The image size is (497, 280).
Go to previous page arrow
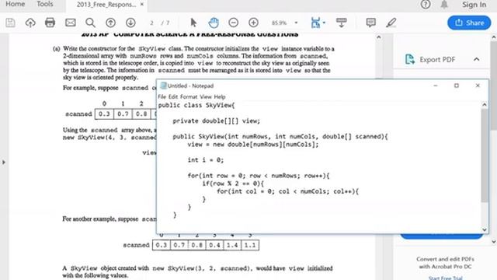110,23
